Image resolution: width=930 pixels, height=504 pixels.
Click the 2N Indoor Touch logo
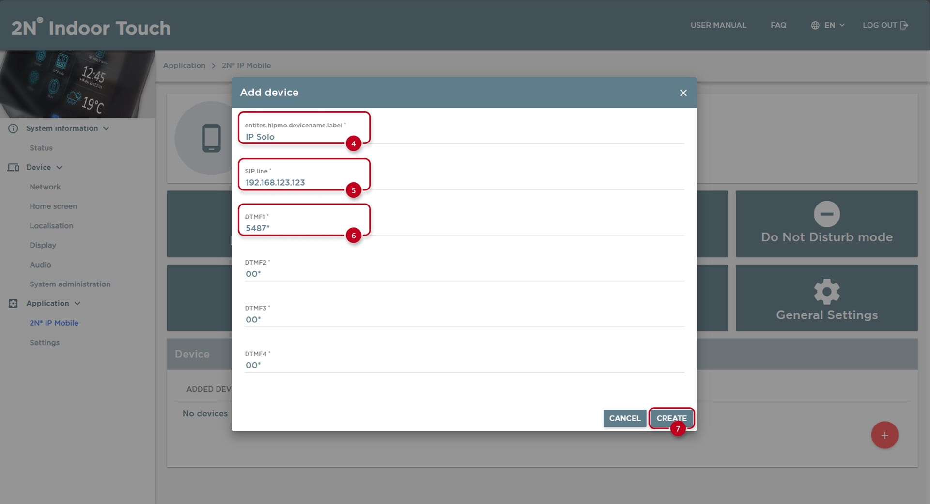91,27
